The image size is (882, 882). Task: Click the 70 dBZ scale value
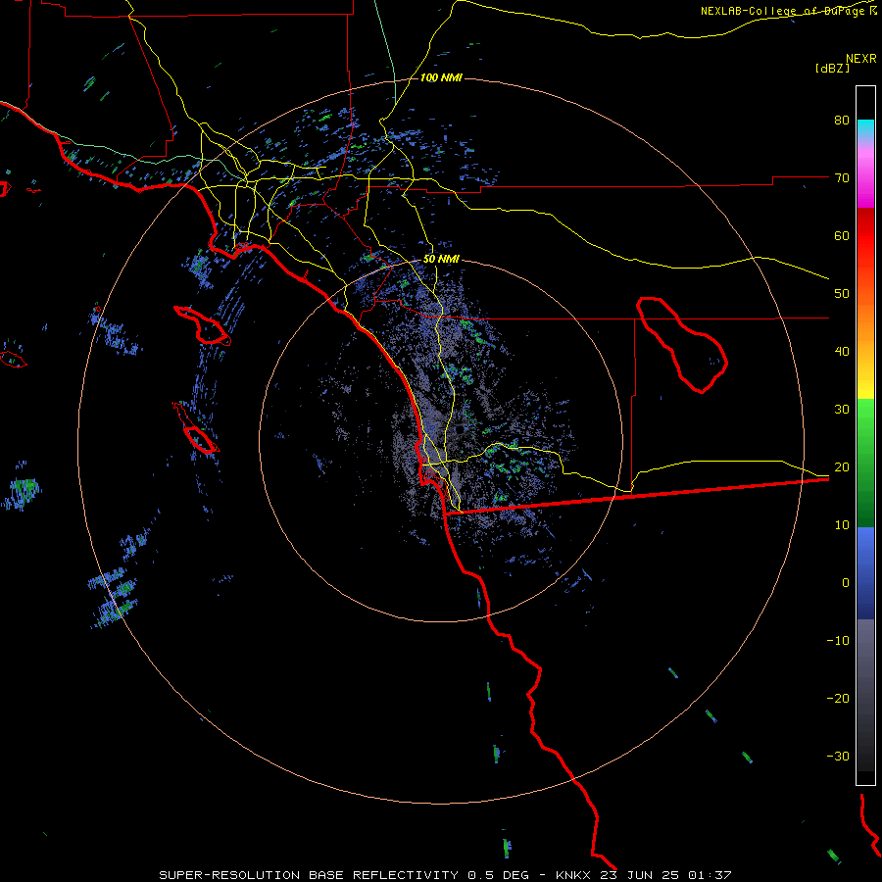coord(842,177)
